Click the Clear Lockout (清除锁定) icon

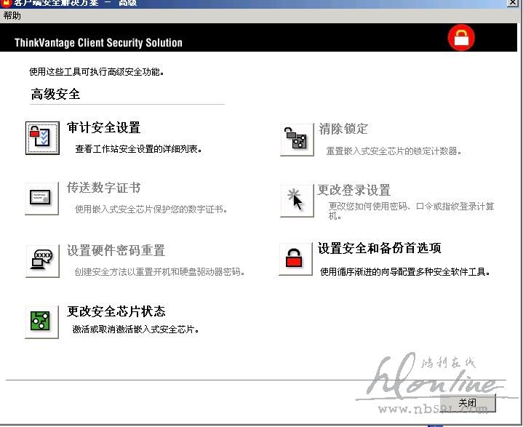[x=296, y=140]
